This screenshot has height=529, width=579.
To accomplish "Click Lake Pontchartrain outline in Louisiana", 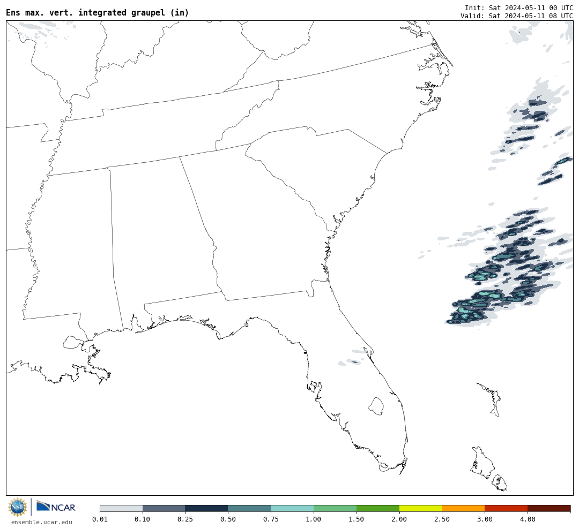I will point(73,342).
